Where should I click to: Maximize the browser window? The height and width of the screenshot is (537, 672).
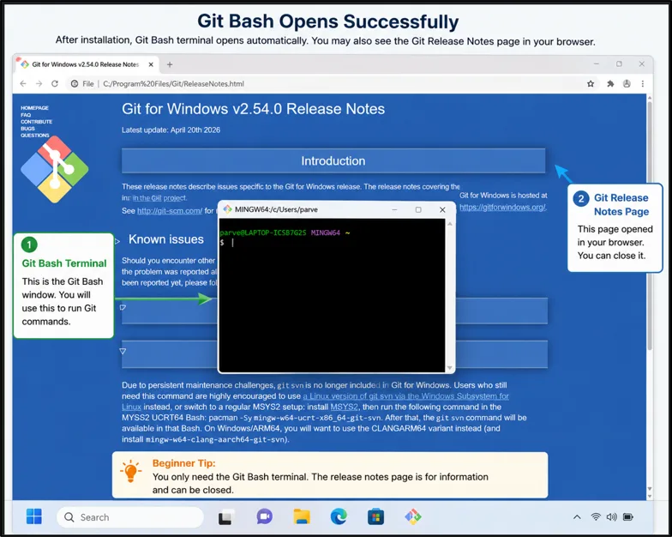click(x=619, y=63)
